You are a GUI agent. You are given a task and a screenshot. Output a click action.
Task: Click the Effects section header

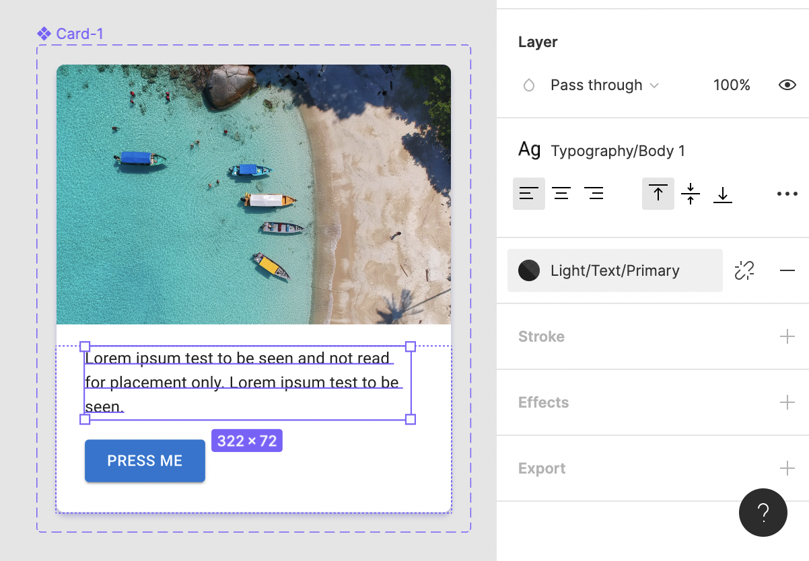pos(543,402)
